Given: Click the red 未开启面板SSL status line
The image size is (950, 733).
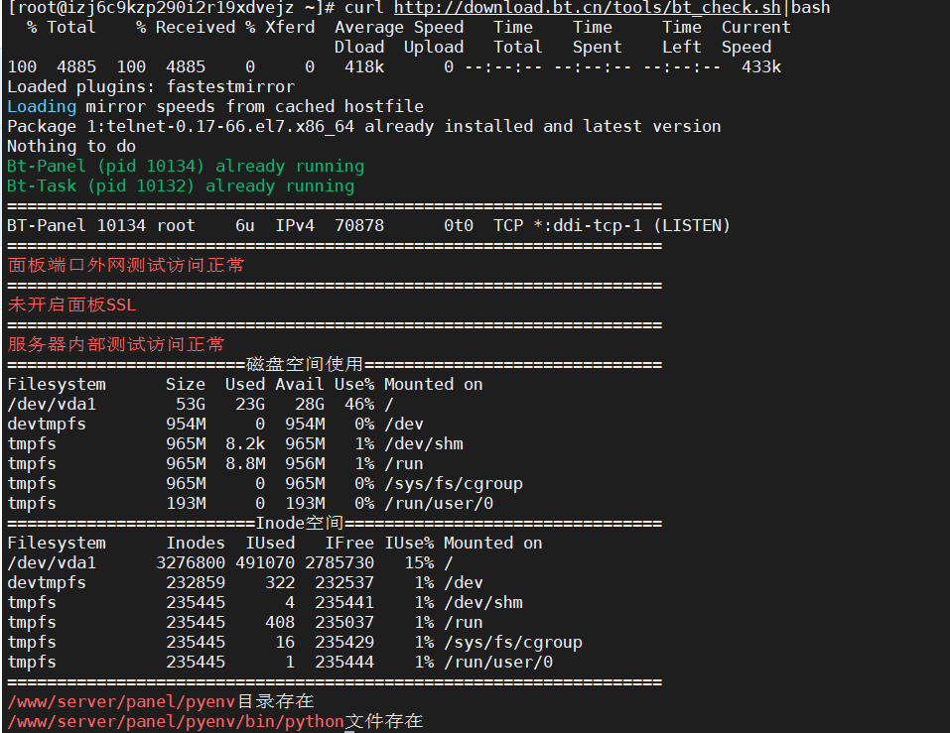Looking at the screenshot, I should pyautogui.click(x=72, y=305).
